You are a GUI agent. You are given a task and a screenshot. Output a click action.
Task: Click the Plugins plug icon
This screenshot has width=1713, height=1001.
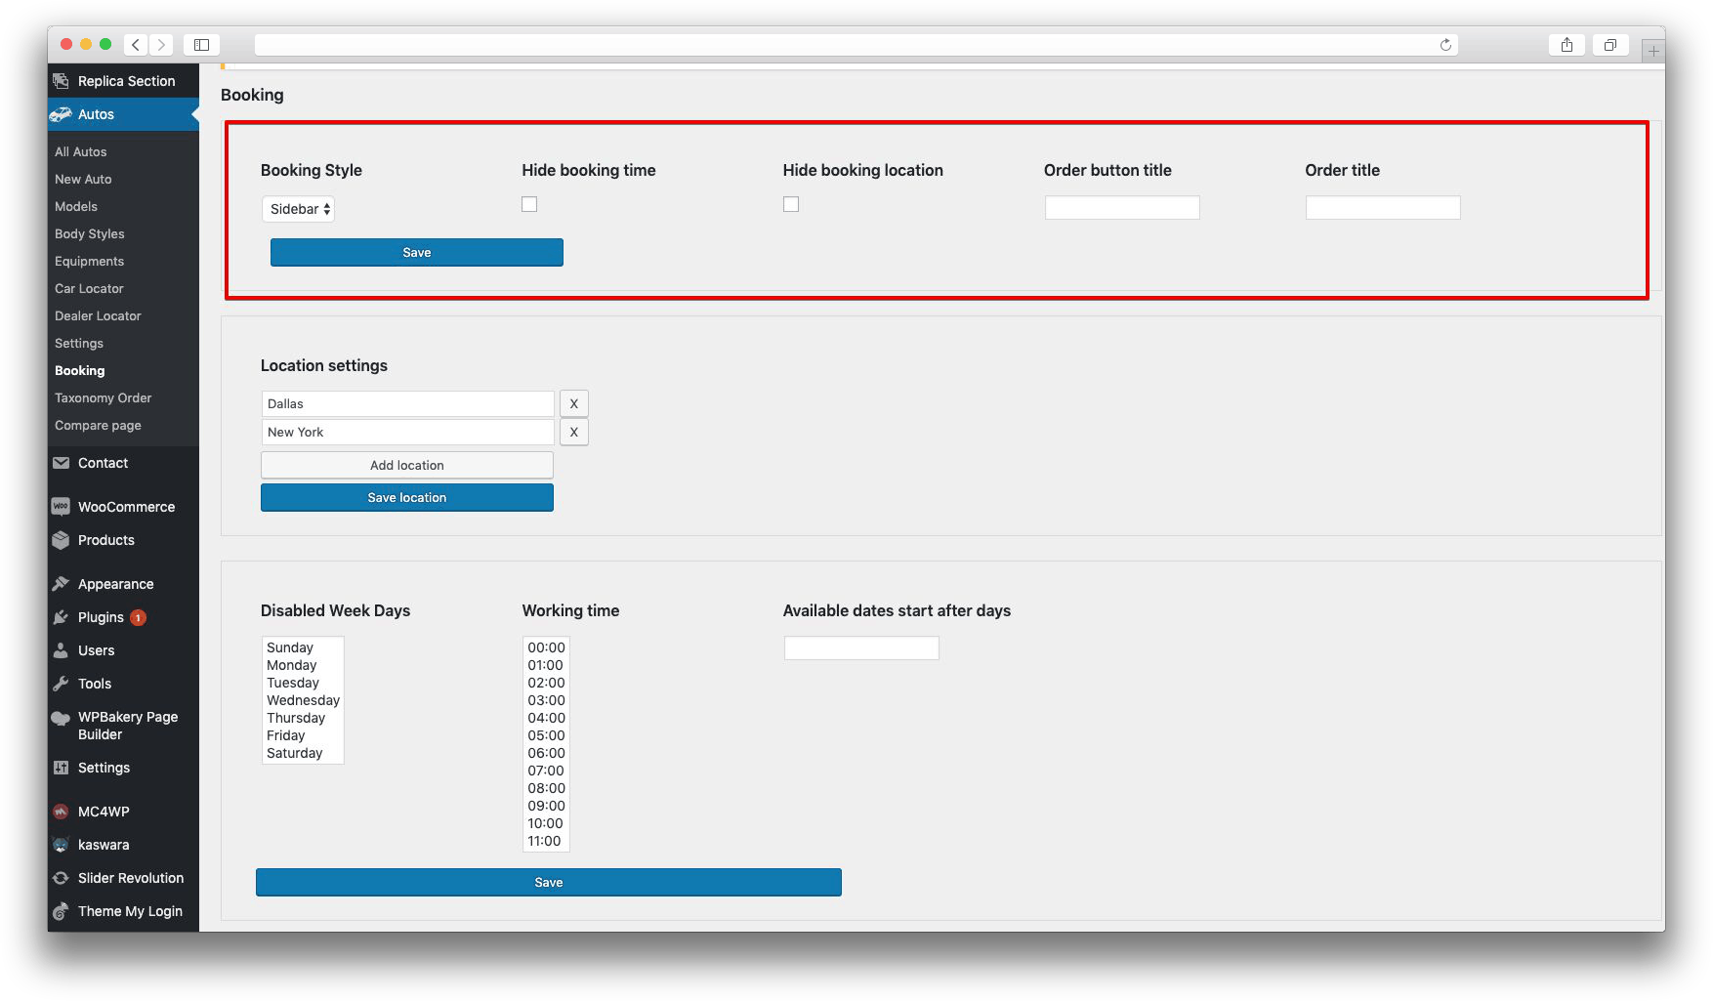61,617
